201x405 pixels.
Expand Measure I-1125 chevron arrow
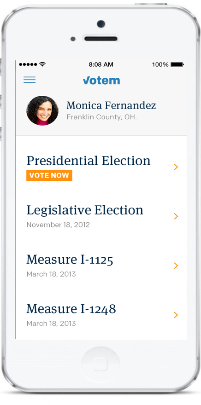(x=176, y=266)
